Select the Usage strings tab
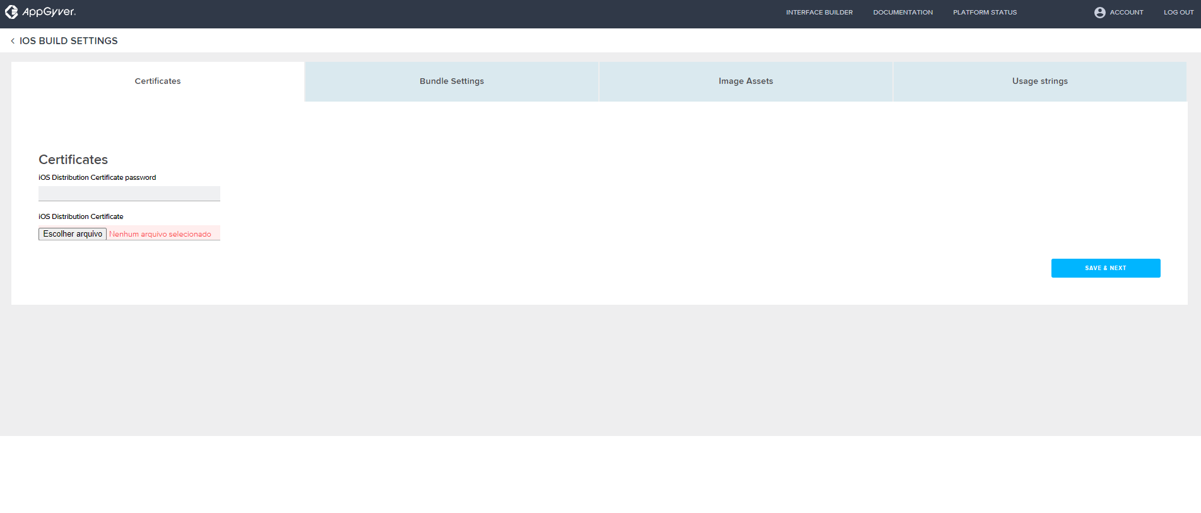This screenshot has width=1201, height=513. pyautogui.click(x=1040, y=81)
